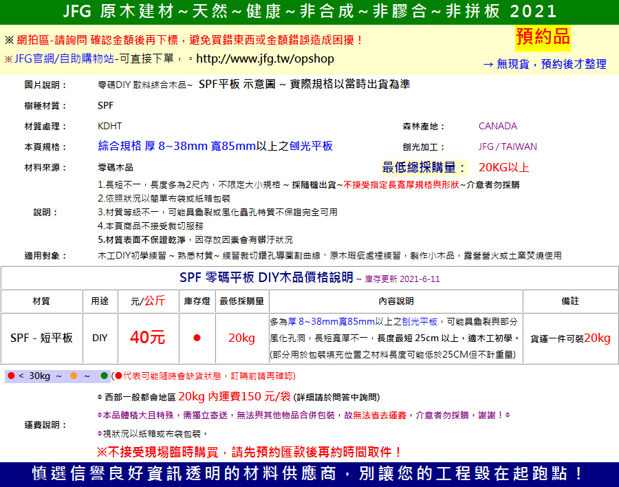Click the orange dot in the stock legend
Viewport: 619px width, 487px height.
coord(74,376)
